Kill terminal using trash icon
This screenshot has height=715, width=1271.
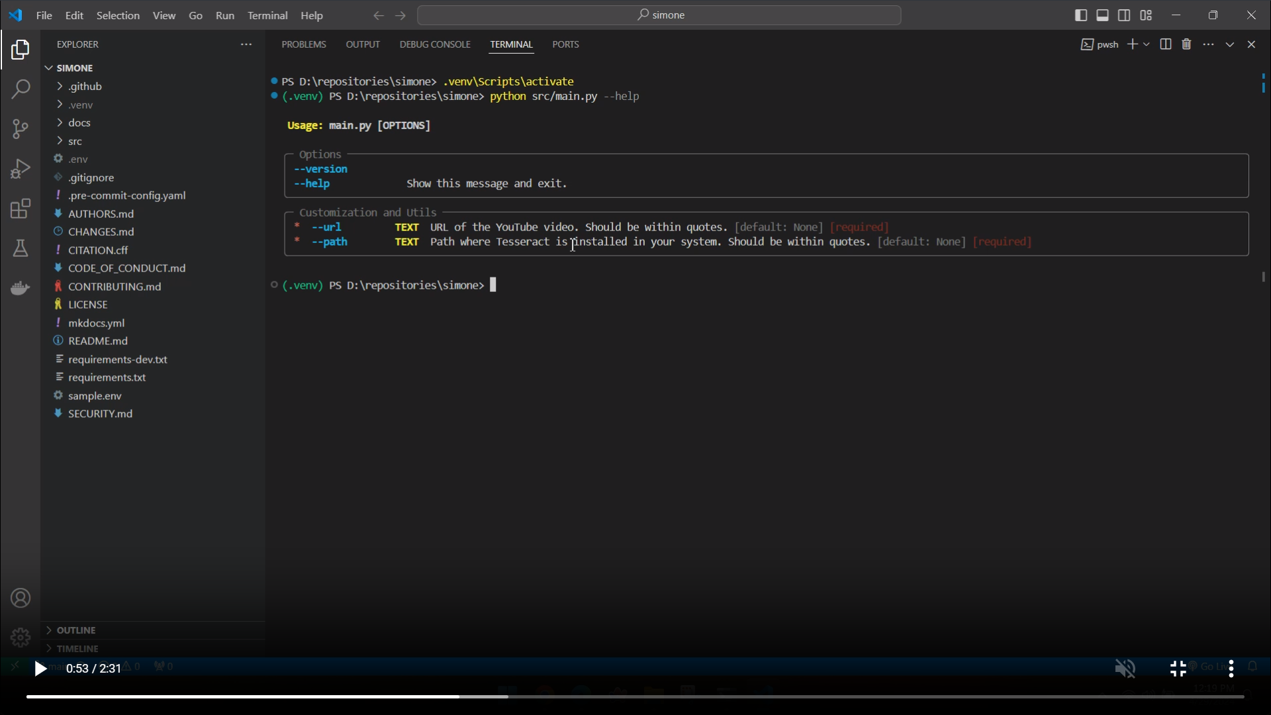[x=1187, y=44]
